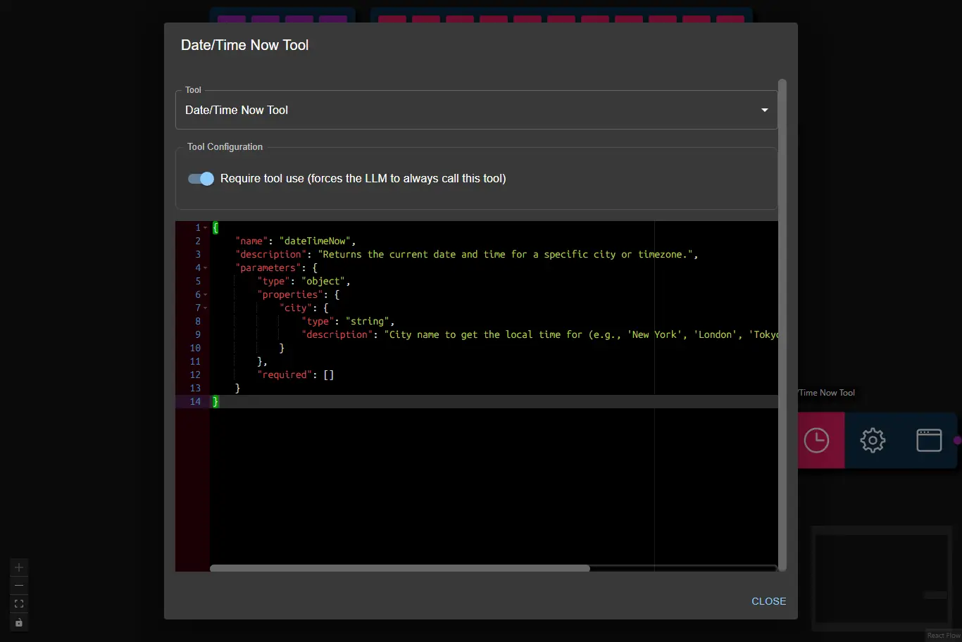Image resolution: width=962 pixels, height=642 pixels.
Task: Click the canvas minimap
Action: pos(880,577)
